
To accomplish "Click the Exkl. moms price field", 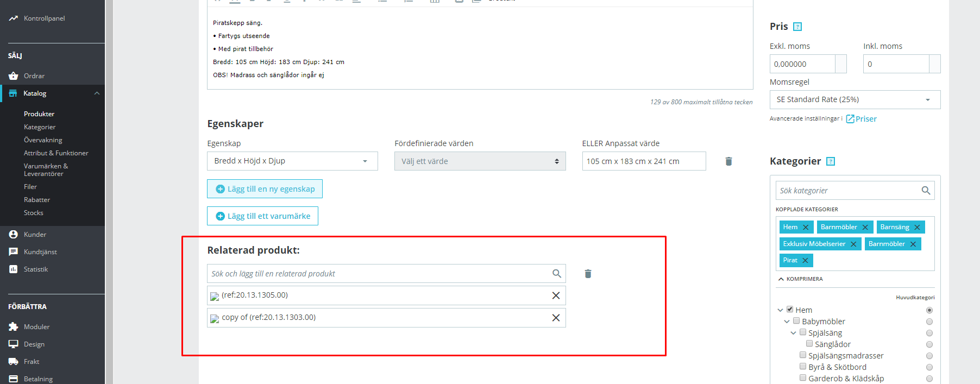I will (802, 64).
